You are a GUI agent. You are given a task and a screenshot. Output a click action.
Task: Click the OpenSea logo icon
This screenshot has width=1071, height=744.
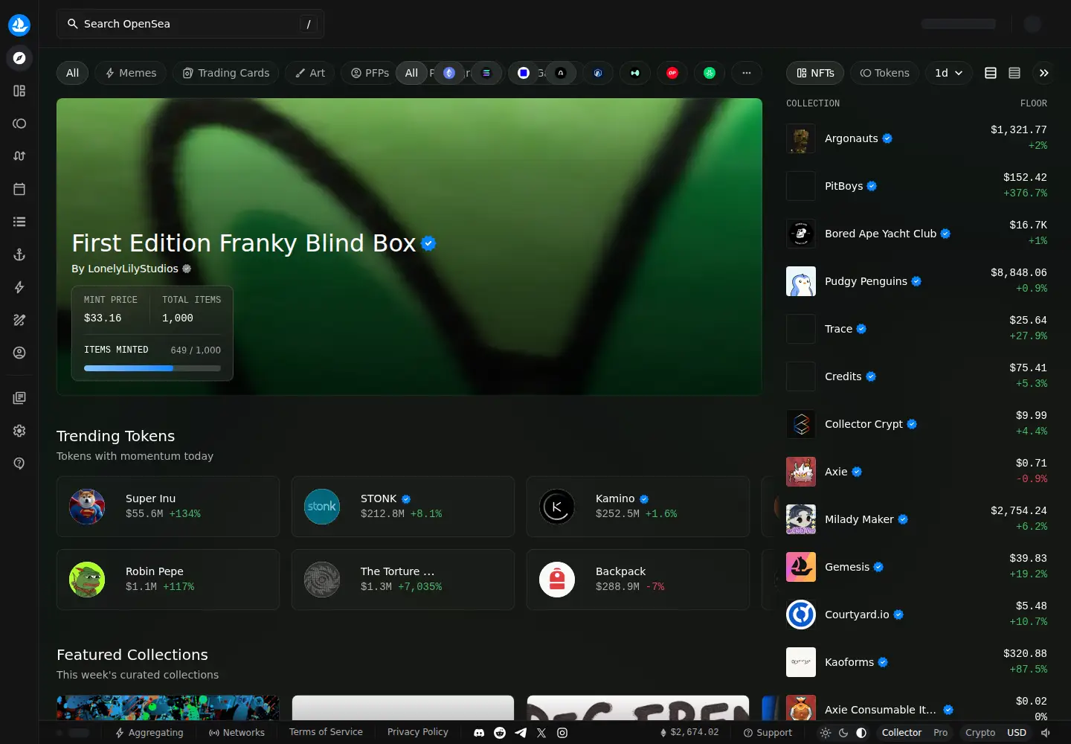pos(19,25)
